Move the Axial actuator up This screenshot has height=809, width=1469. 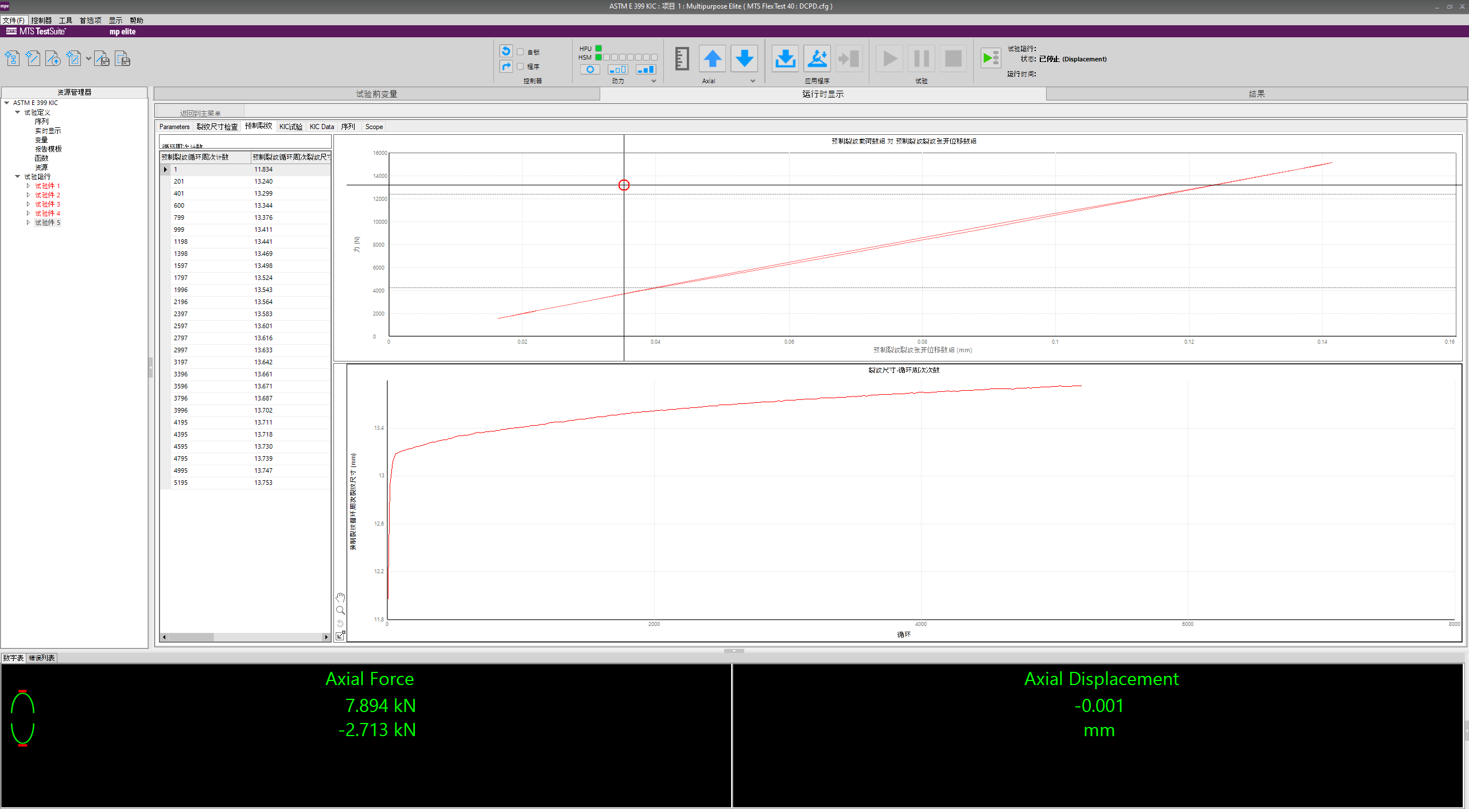[x=713, y=59]
